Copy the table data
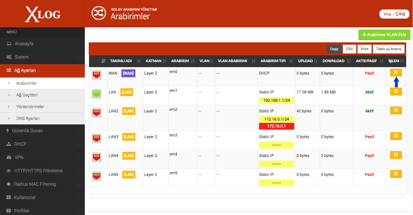 [x=334, y=49]
